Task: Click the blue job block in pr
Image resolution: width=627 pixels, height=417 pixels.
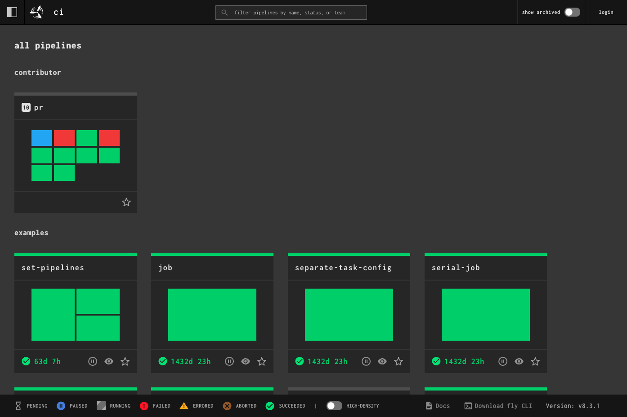Action: pos(42,138)
